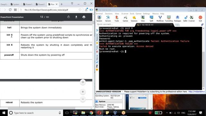Click the battery saver icon in browser toolbar

(x=91, y=10)
